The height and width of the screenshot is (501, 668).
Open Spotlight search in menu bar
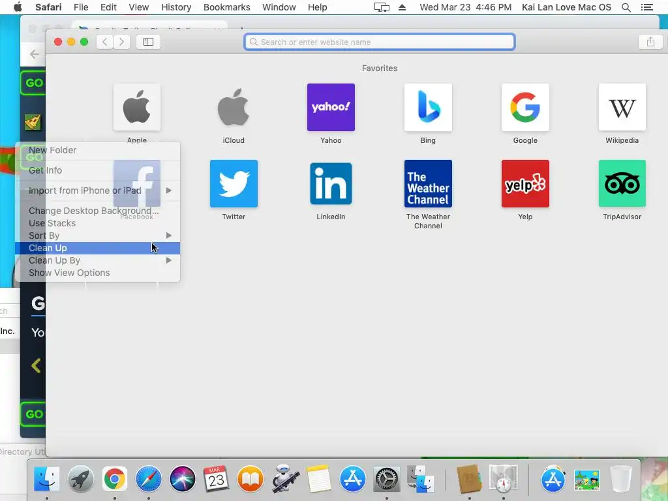tap(626, 7)
